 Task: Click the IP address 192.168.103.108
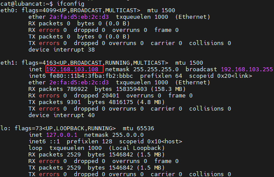click(x=72, y=69)
